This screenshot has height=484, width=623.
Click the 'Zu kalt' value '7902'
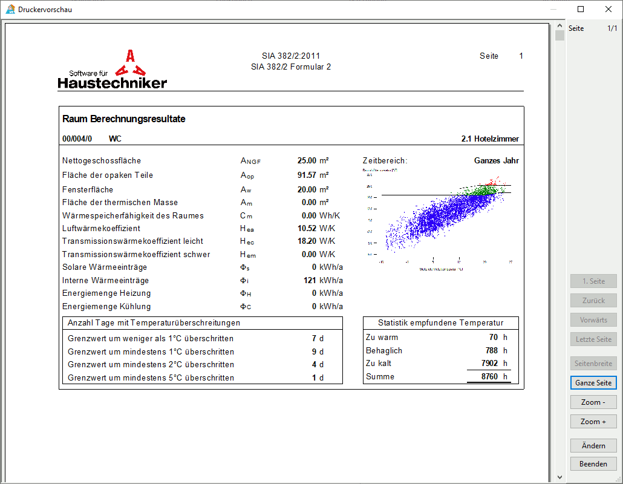tap(489, 363)
